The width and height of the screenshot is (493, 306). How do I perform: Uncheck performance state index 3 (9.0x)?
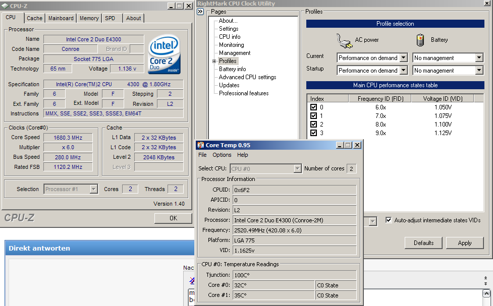[x=313, y=133]
